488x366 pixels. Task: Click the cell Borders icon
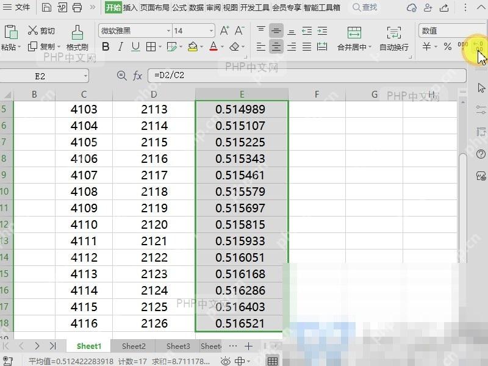click(x=151, y=47)
